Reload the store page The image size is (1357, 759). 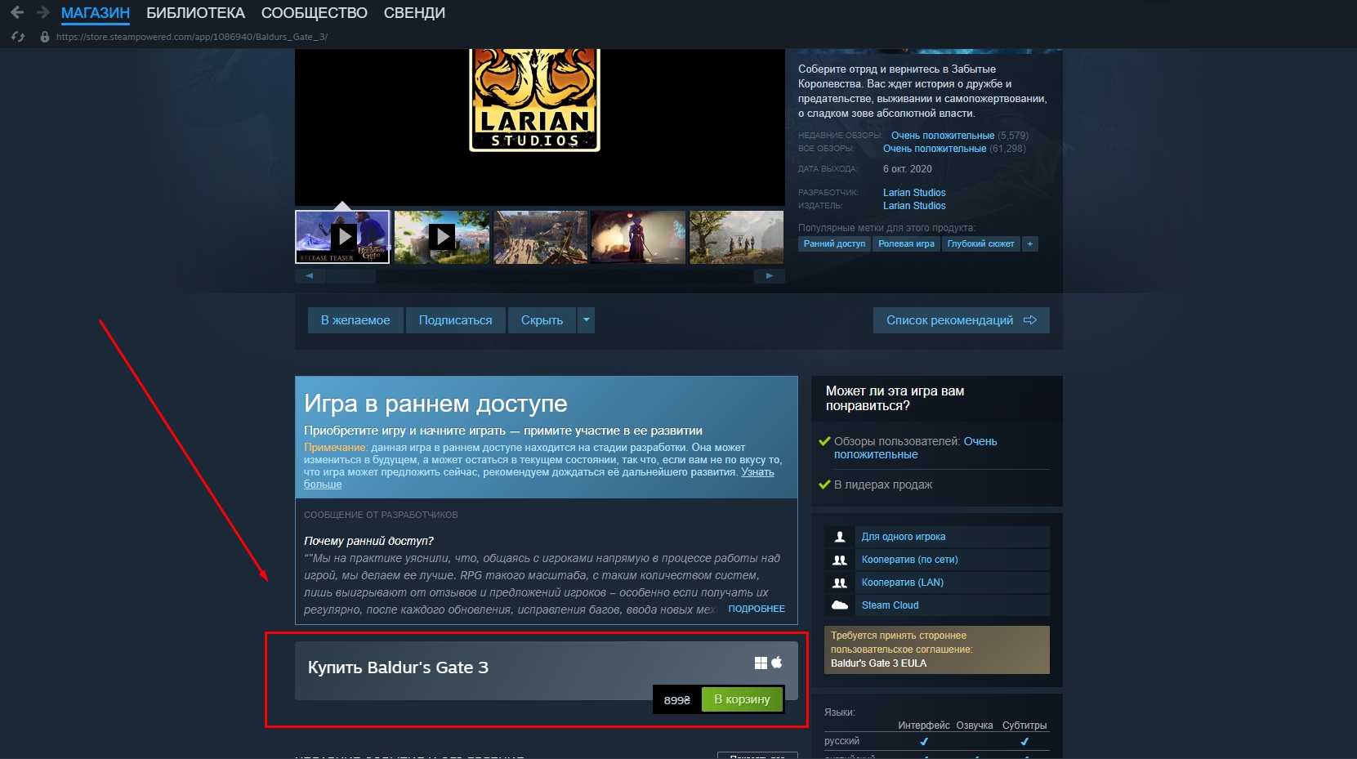click(18, 37)
